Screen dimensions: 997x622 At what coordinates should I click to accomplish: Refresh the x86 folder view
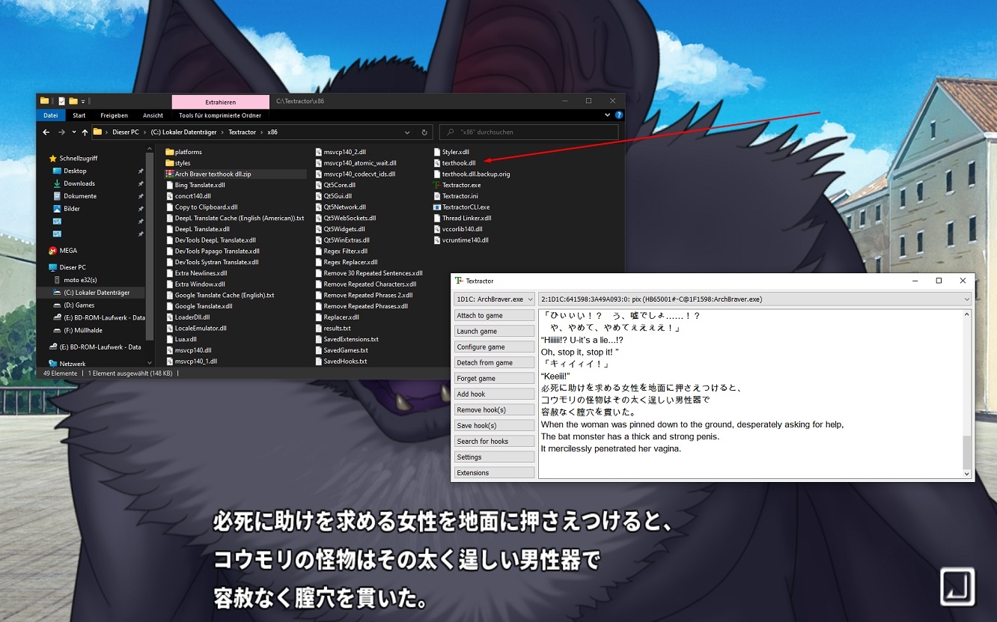424,132
